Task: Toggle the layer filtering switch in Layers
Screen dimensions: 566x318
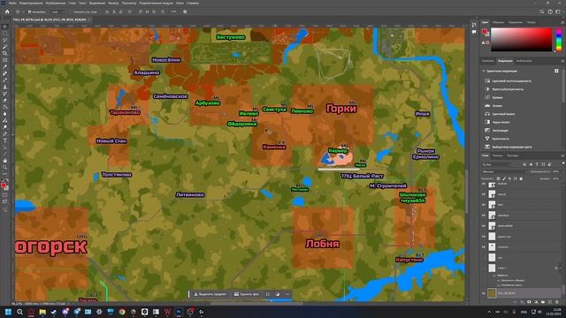Action: point(562,164)
